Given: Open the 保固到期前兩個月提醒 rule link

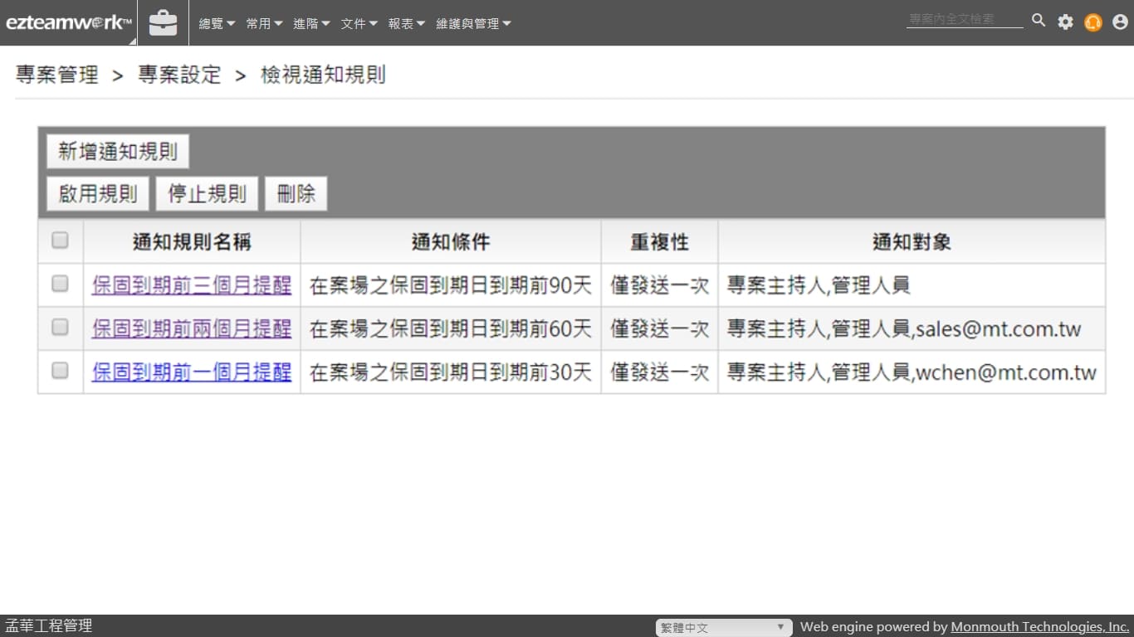Looking at the screenshot, I should [x=192, y=329].
